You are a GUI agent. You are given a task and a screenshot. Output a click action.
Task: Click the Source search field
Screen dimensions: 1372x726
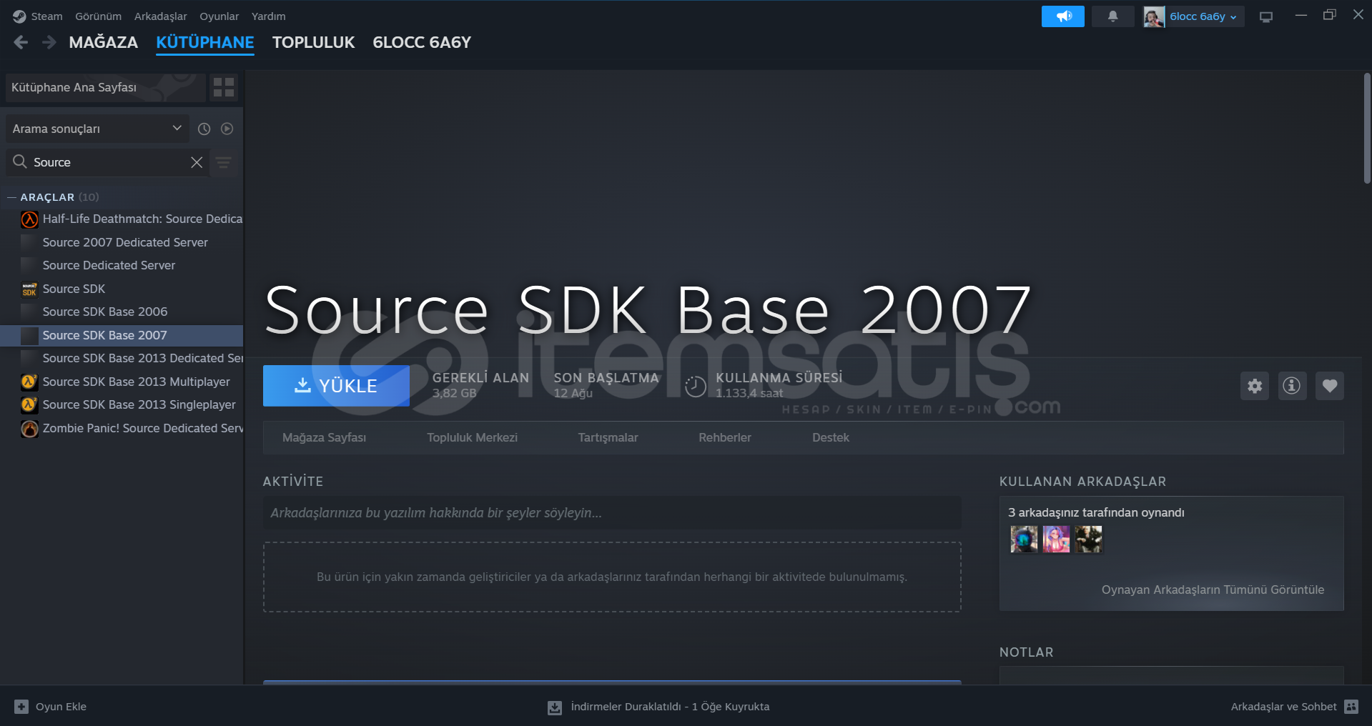click(107, 162)
